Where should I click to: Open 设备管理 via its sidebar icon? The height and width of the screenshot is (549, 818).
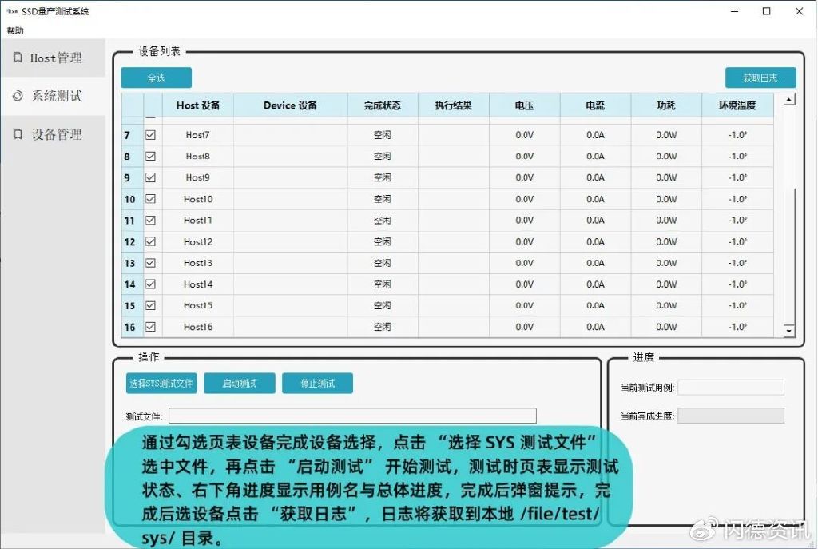(x=18, y=134)
